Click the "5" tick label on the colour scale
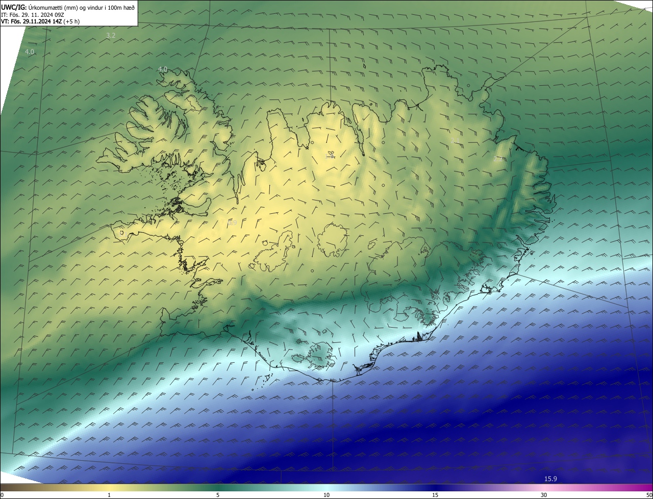The height and width of the screenshot is (499, 653). (x=218, y=495)
